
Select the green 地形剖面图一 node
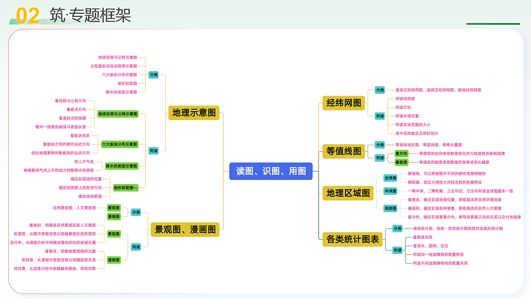click(126, 188)
